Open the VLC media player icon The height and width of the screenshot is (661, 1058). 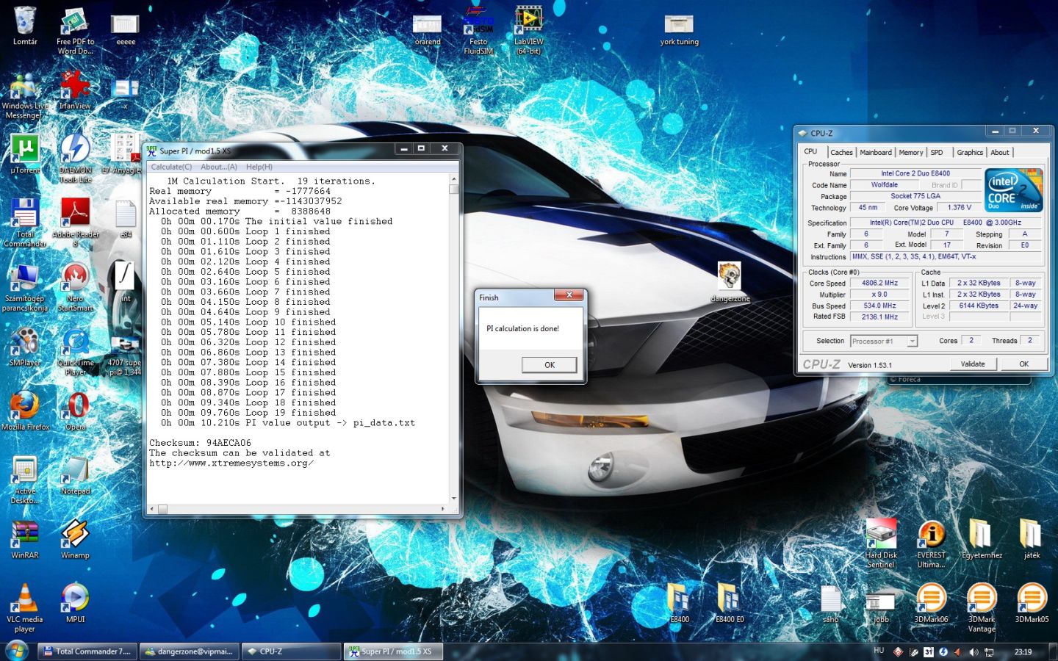tap(25, 599)
